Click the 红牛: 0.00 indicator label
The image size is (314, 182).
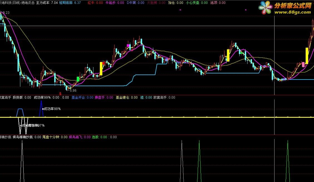coord(95,3)
